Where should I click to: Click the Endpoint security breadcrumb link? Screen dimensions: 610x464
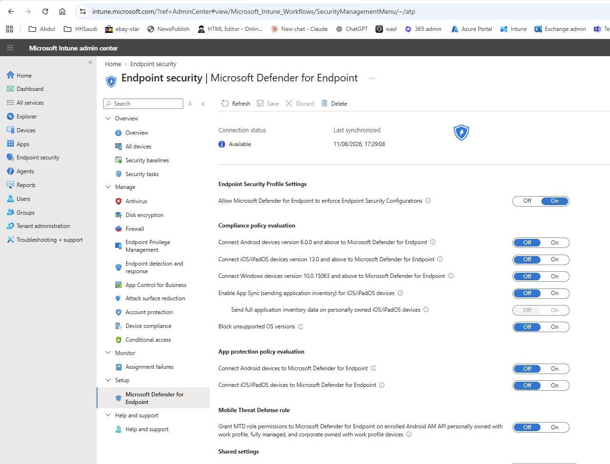point(153,64)
